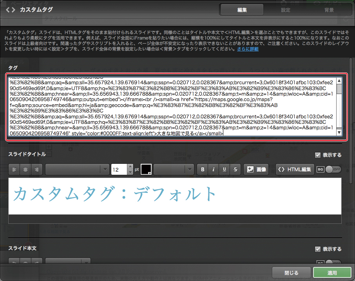Toggle italic formatting for the title
Screen dimensions: 355x281
(214, 169)
